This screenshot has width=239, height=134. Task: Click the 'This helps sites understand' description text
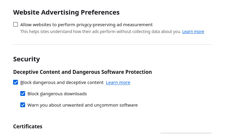tap(60, 32)
